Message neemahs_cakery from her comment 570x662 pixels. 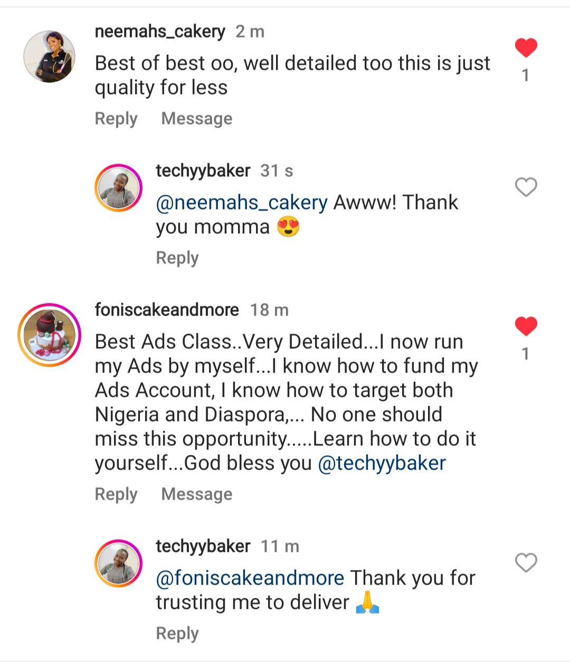[196, 119]
